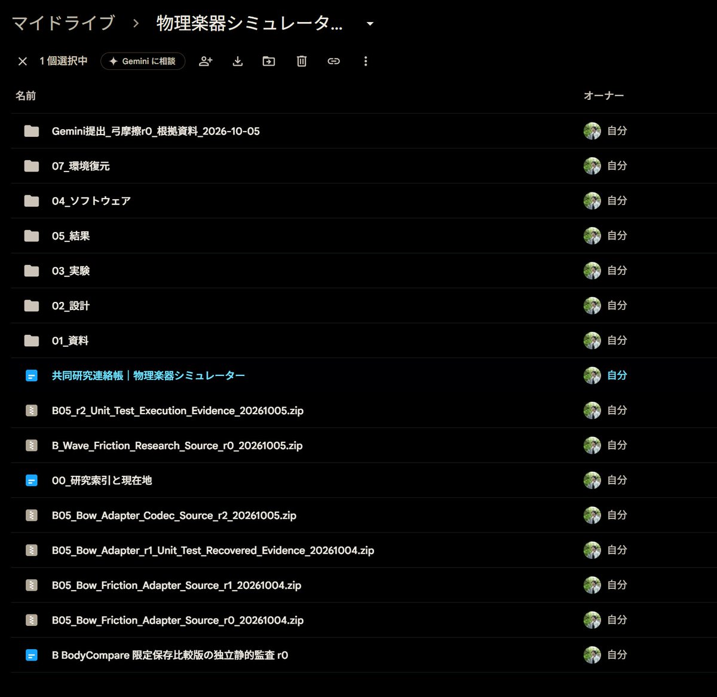
Task: Select the 05_結果 folder name
Action: click(71, 236)
